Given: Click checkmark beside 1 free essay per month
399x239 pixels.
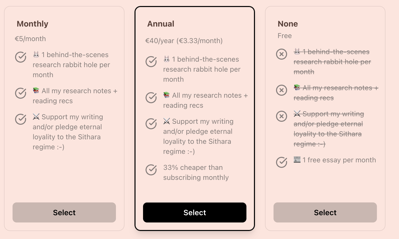Looking at the screenshot, I should (282, 162).
